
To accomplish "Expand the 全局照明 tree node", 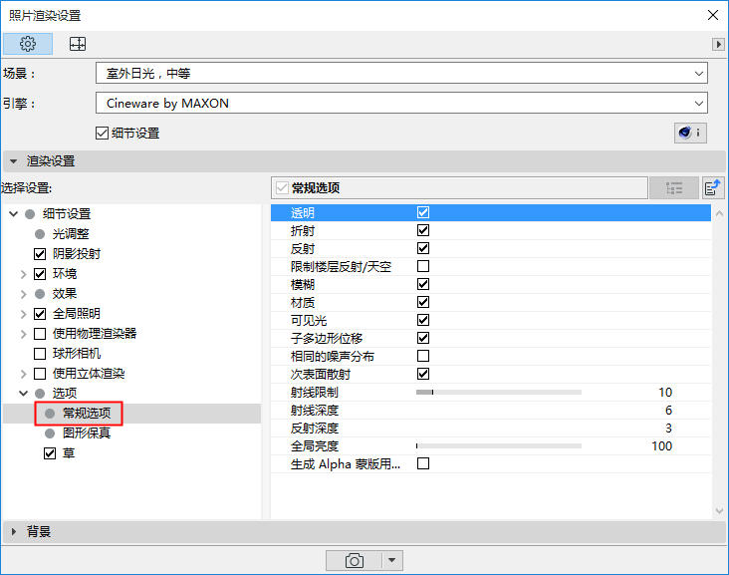I will [23, 314].
